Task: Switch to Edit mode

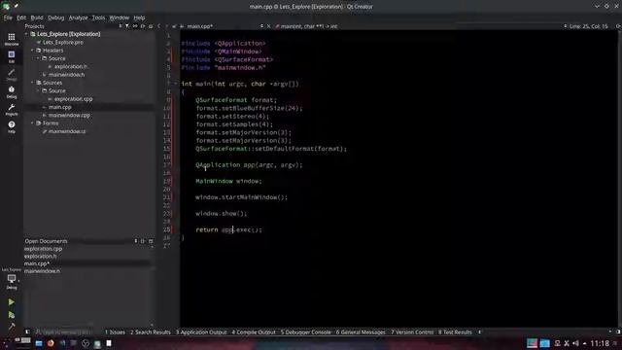Action: pyautogui.click(x=12, y=56)
